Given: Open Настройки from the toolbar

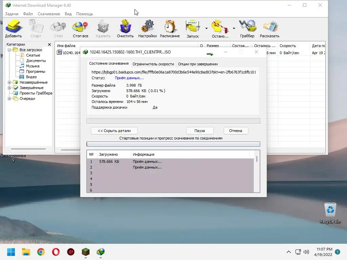Looking at the screenshot, I should 147,28.
